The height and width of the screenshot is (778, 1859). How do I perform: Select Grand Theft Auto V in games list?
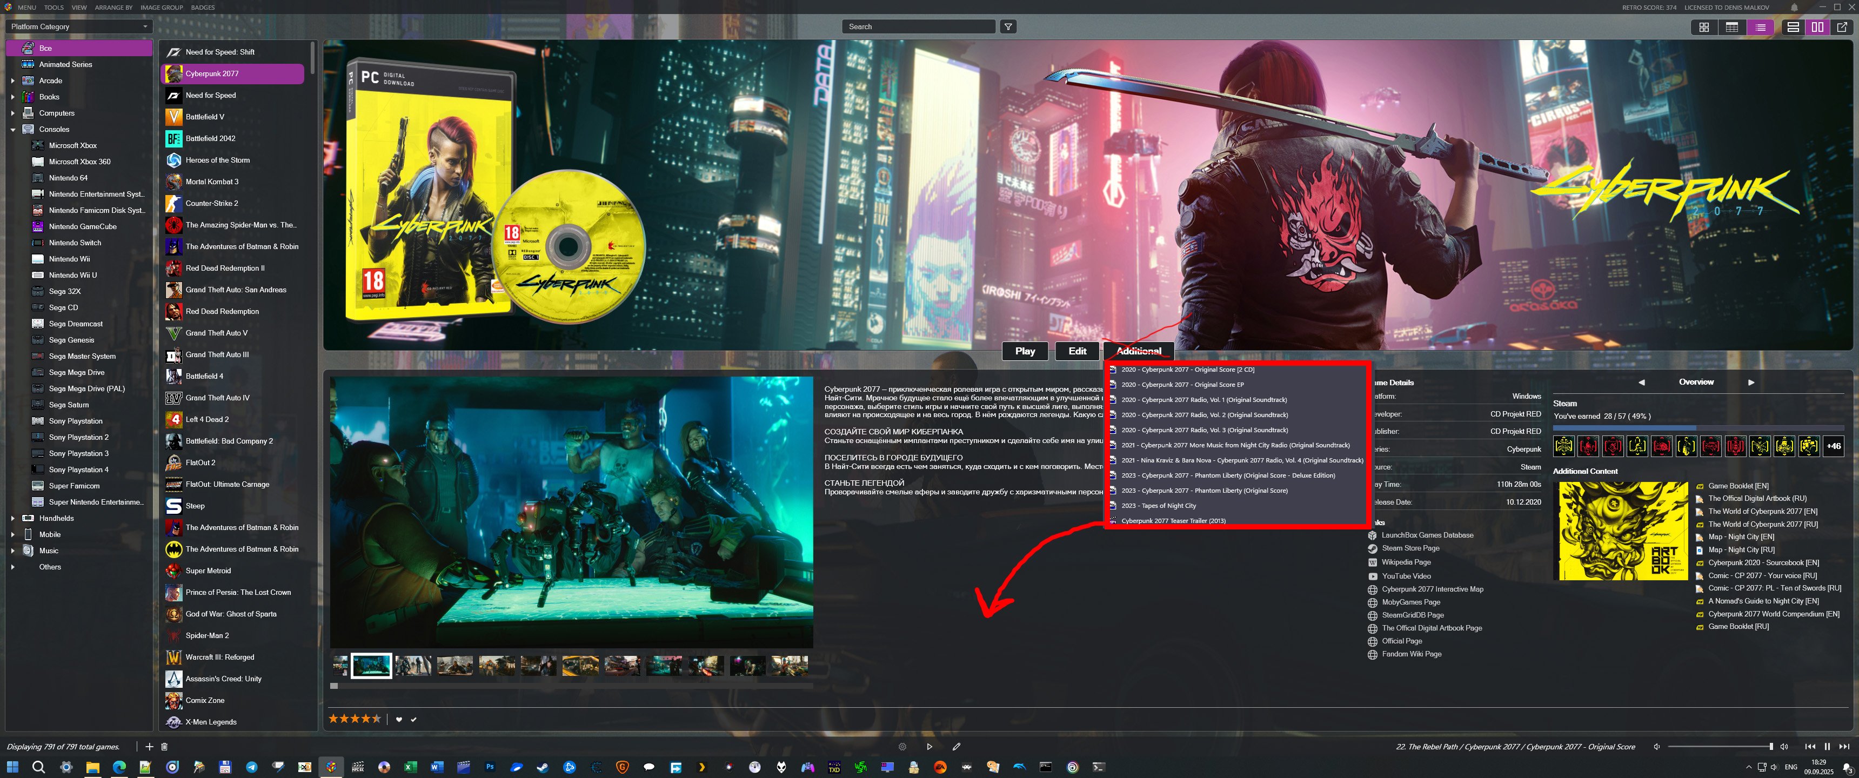[217, 333]
